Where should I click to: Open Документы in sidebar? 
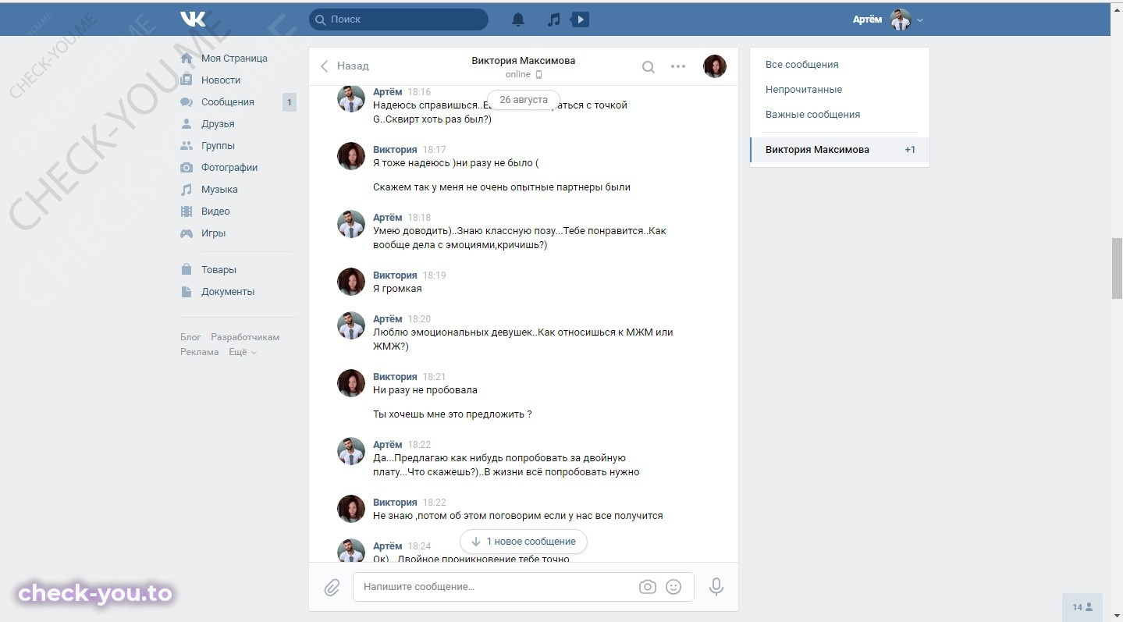pos(228,292)
